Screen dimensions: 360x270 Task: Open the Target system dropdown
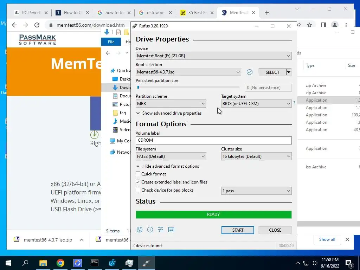tap(256, 104)
